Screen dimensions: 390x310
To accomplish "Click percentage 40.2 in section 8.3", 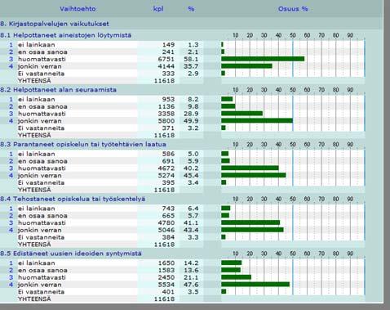I will click(191, 168).
